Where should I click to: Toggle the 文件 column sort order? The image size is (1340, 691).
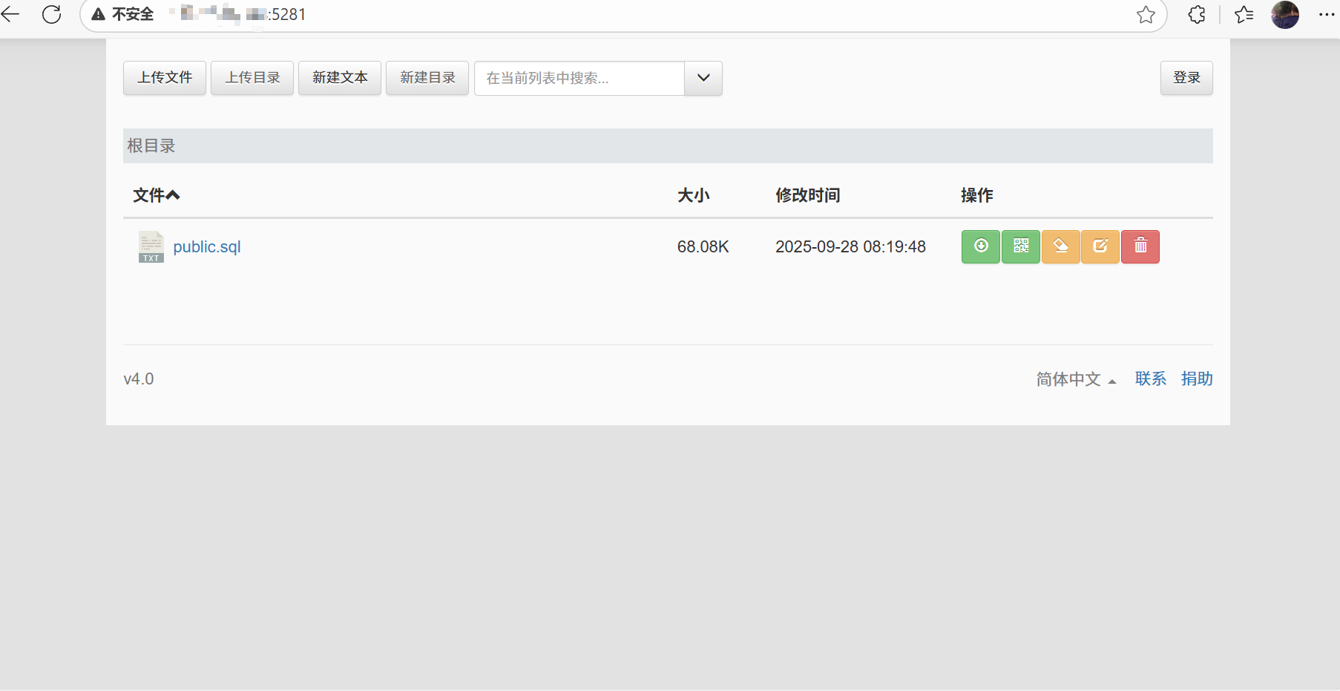pyautogui.click(x=156, y=194)
